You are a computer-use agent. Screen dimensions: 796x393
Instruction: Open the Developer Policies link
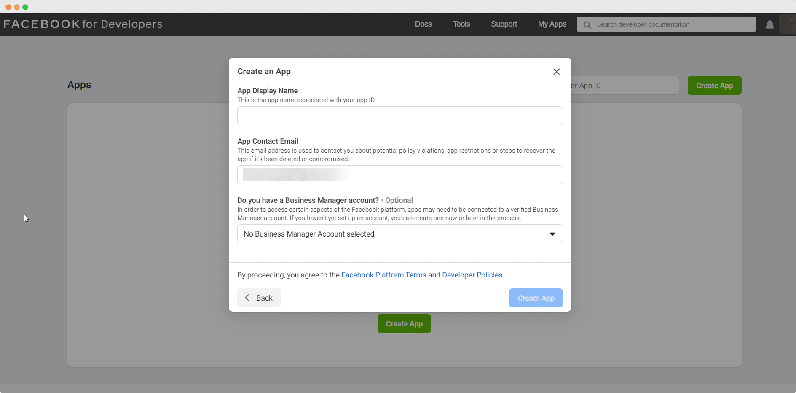coord(472,275)
